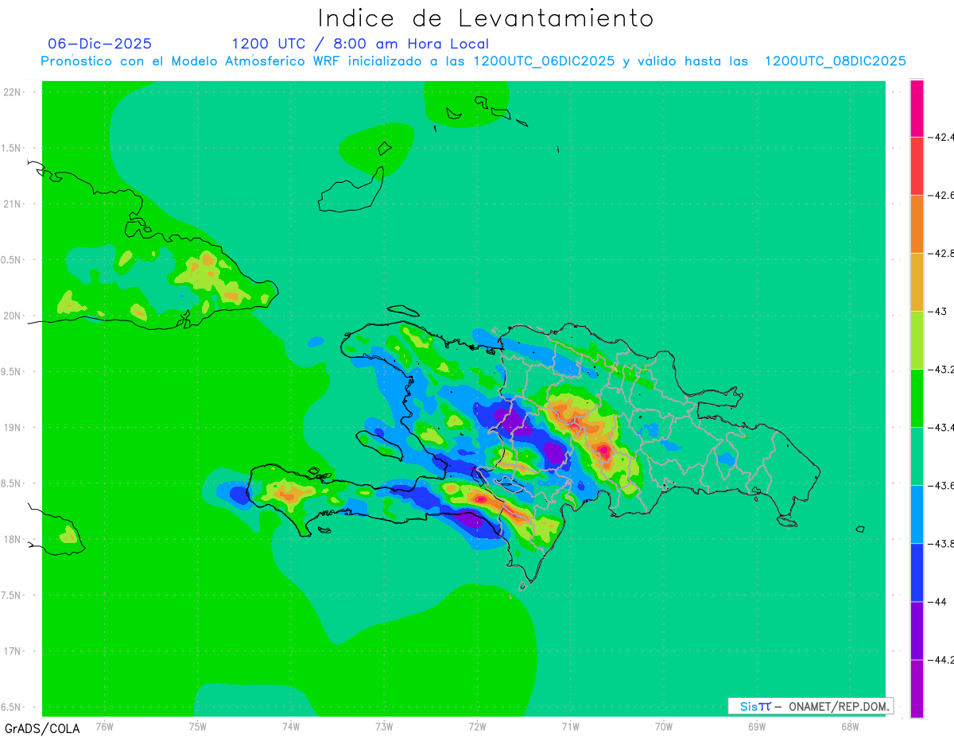Image resolution: width=954 pixels, height=737 pixels.
Task: Click the colorbar value '-42.8'
Action: [x=941, y=254]
